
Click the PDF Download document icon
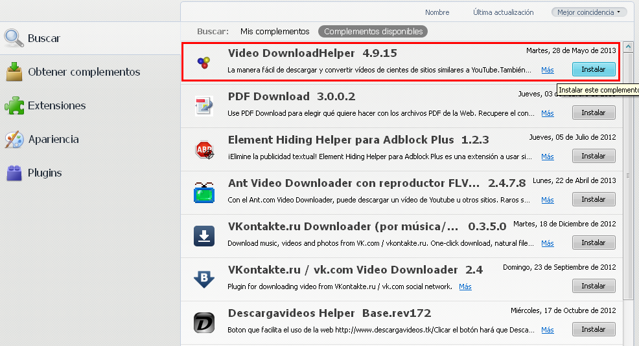(203, 105)
